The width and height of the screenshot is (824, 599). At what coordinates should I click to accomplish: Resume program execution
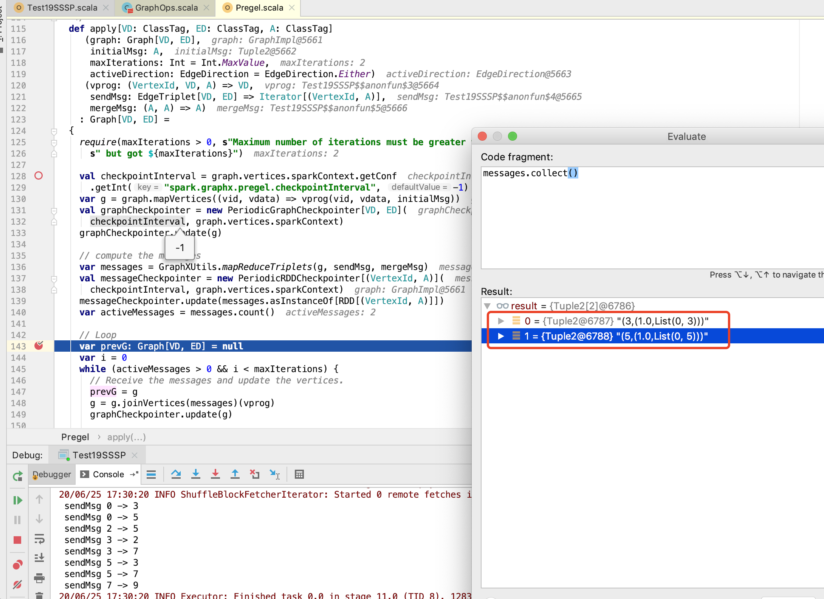(x=17, y=500)
